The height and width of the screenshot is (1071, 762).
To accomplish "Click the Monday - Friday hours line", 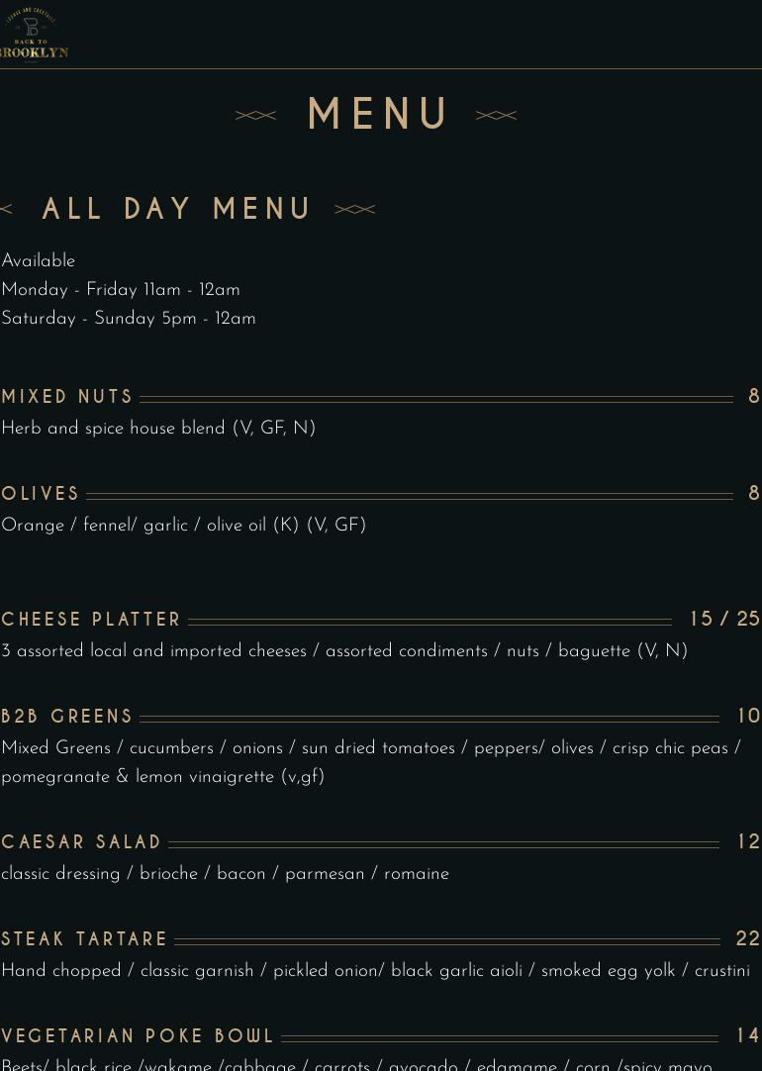I will pos(121,290).
